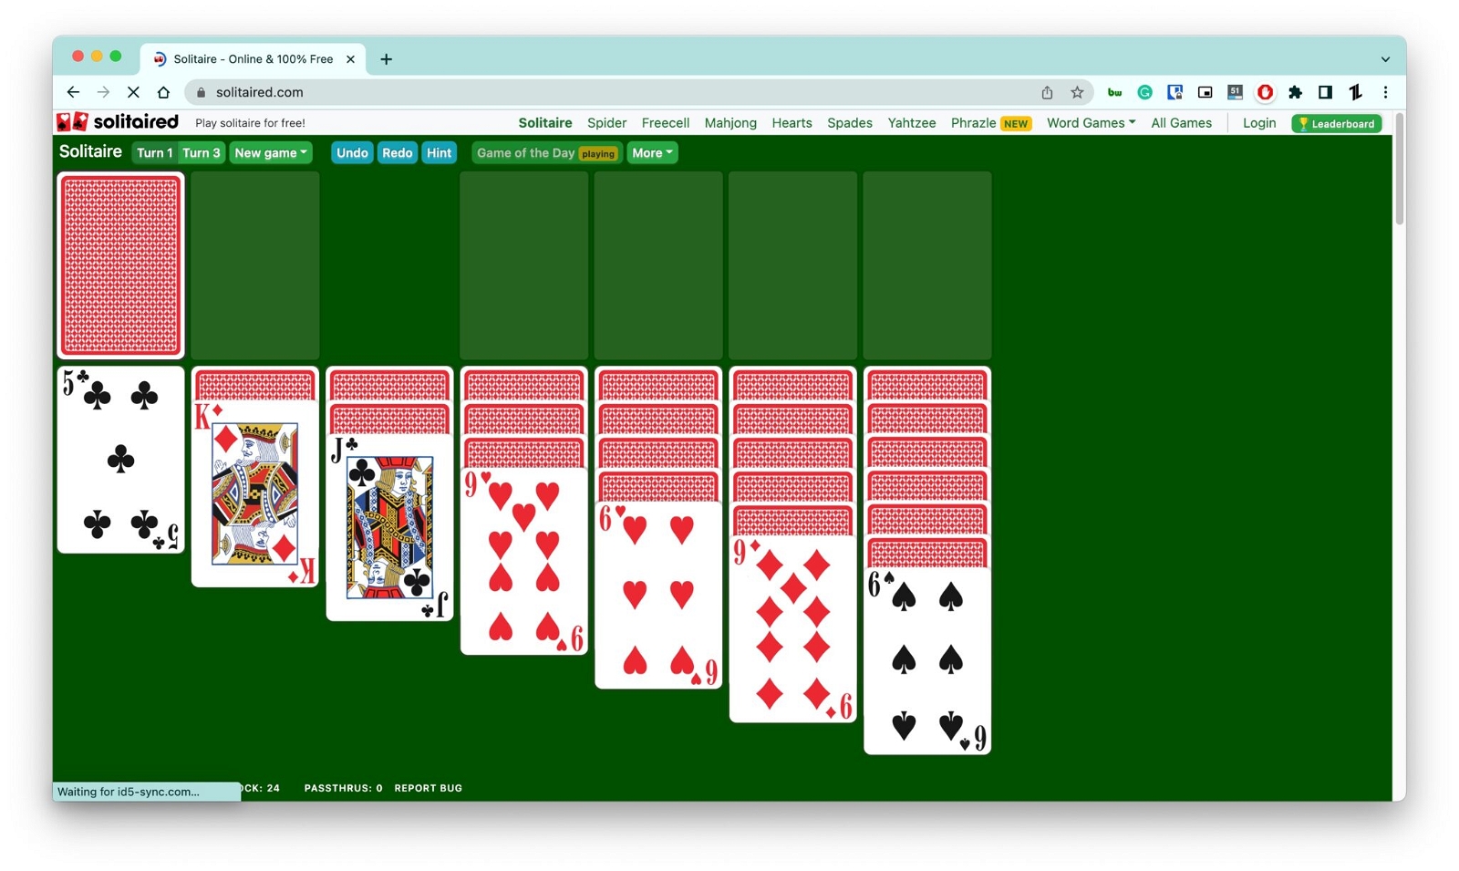The image size is (1459, 871).
Task: Go to Solitaire nav item
Action: point(545,123)
